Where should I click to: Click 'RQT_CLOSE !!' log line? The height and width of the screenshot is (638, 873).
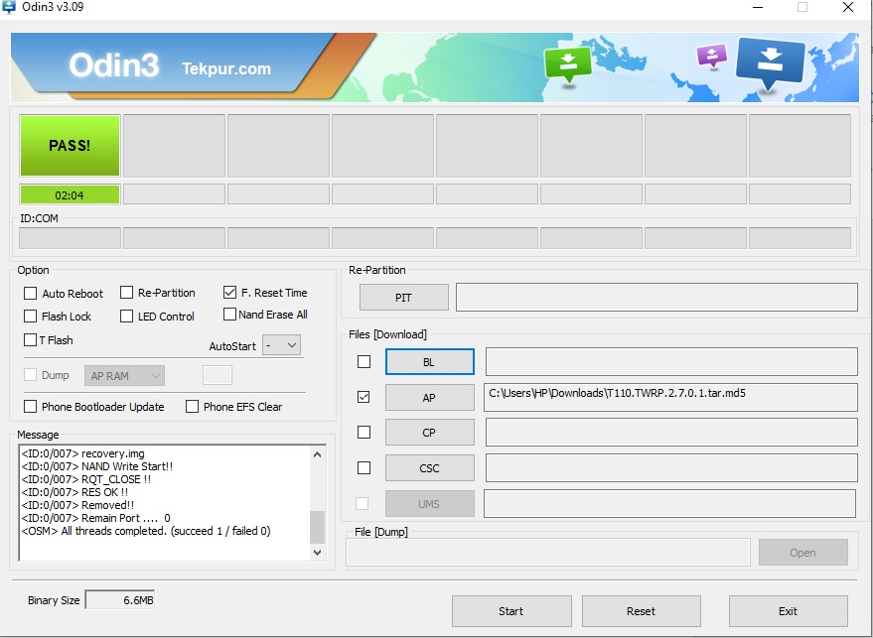pos(85,479)
